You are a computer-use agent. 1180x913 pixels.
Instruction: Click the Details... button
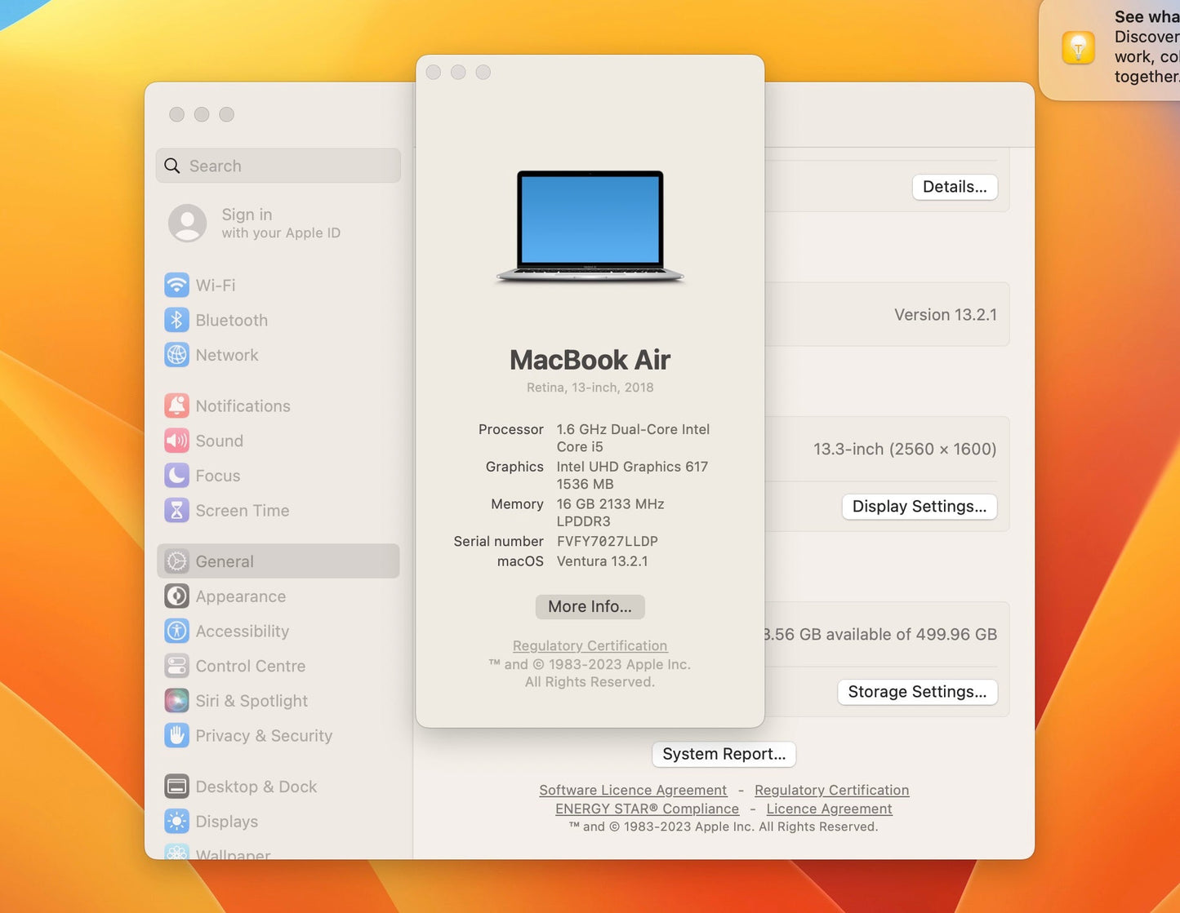tap(955, 187)
